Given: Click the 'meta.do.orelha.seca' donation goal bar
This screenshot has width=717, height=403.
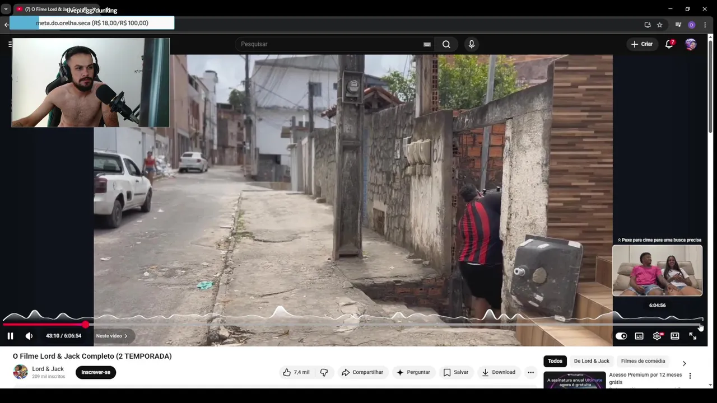Looking at the screenshot, I should tap(92, 23).
